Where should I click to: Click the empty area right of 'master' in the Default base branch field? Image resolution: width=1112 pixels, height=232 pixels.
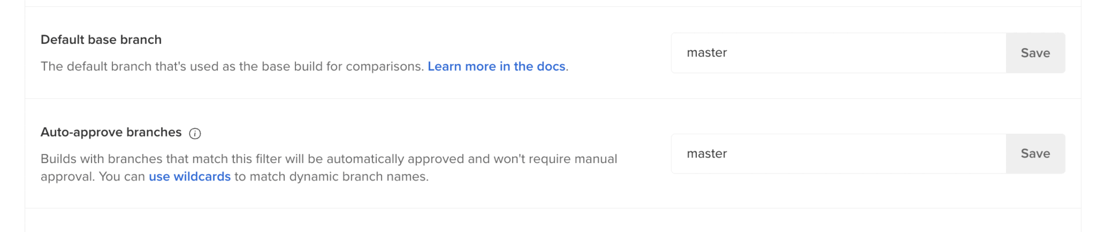869,53
